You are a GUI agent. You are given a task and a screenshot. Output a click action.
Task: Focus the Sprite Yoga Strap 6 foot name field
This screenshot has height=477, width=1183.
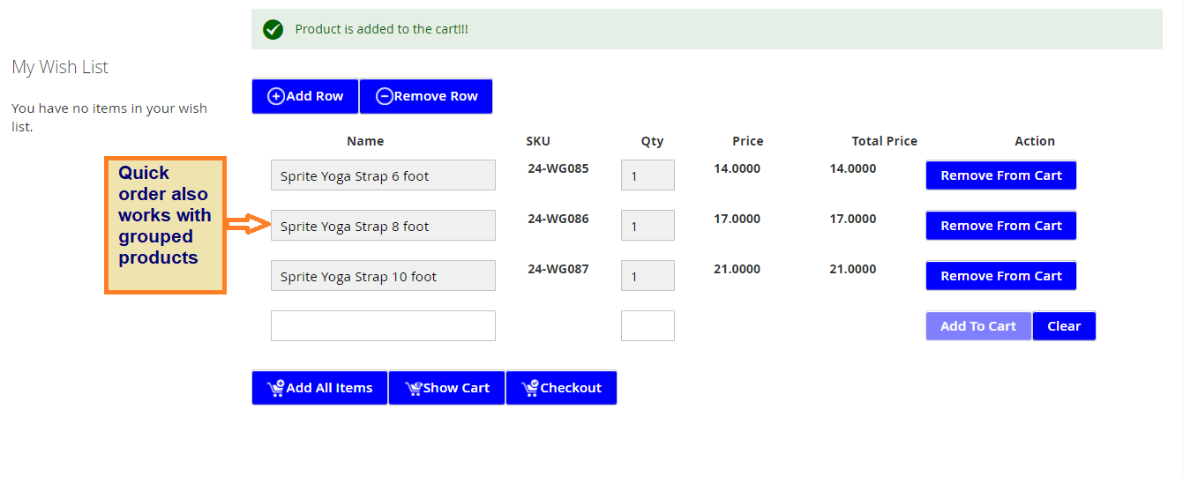tap(383, 175)
